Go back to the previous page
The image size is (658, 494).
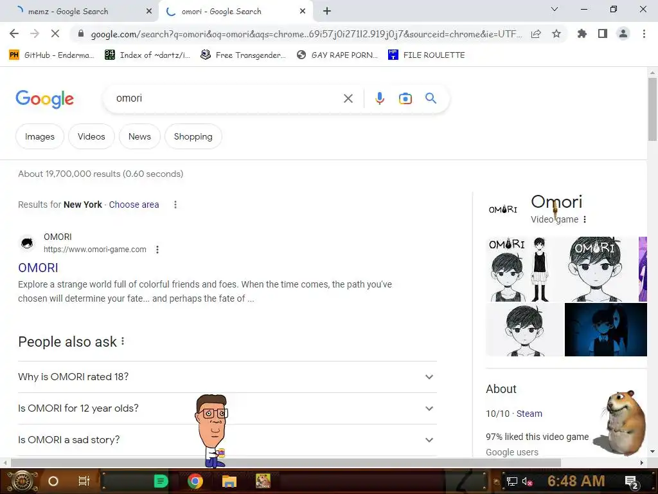click(14, 33)
